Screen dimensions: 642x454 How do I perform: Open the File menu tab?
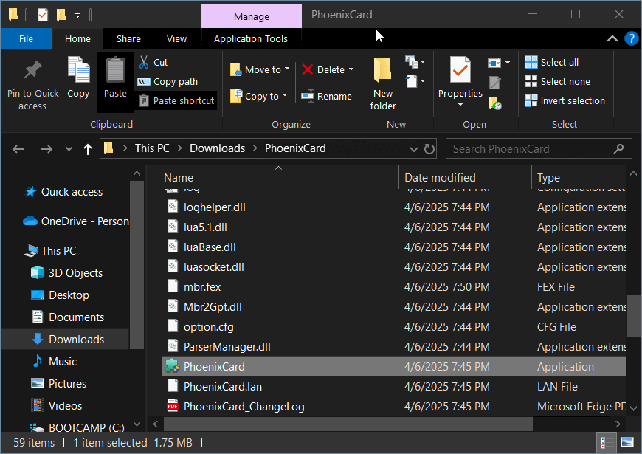[27, 38]
